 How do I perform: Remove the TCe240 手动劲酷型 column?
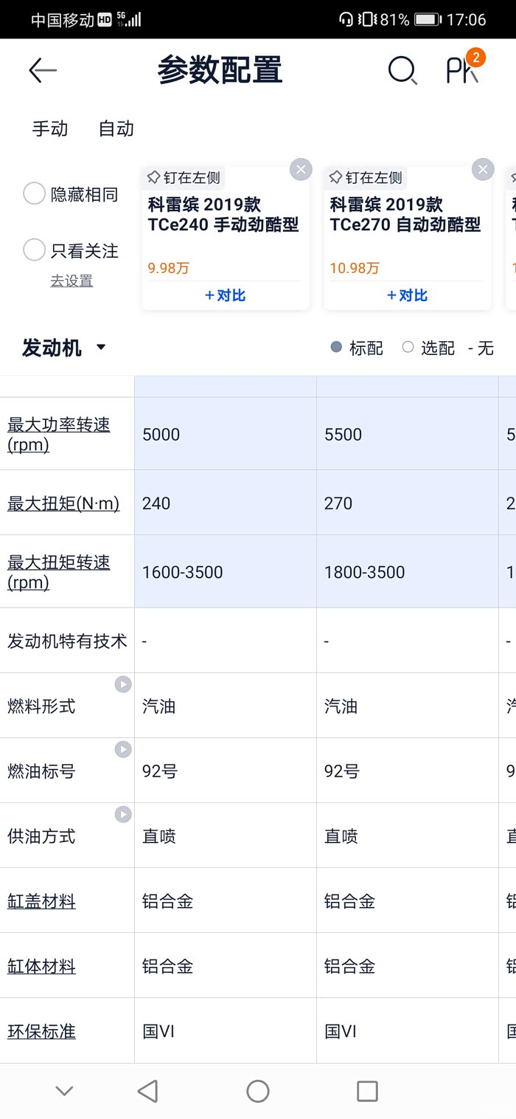(301, 170)
